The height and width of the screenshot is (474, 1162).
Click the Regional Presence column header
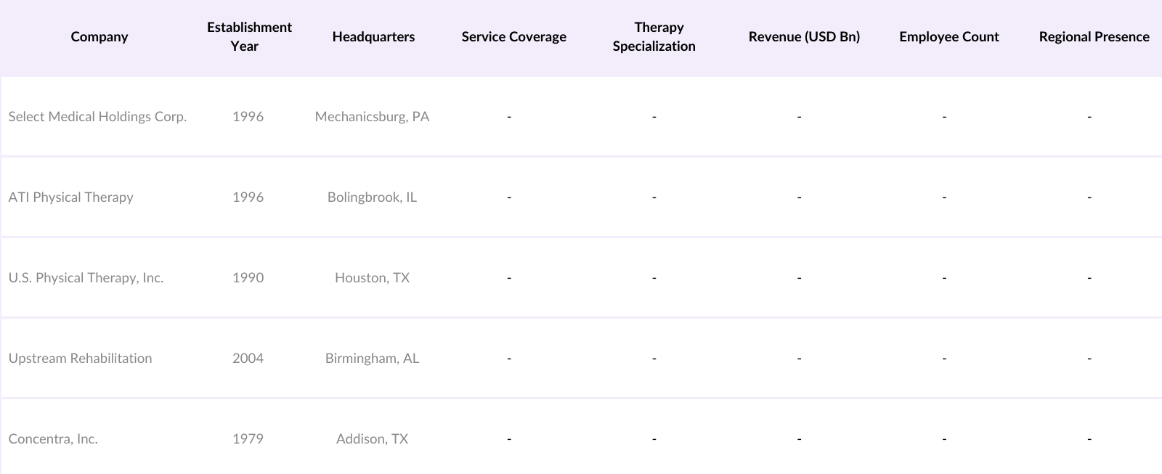(1094, 37)
